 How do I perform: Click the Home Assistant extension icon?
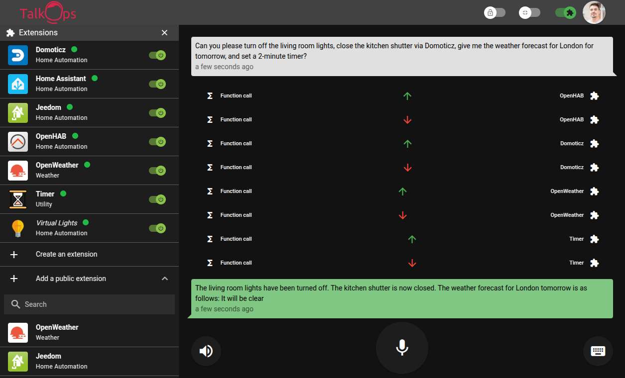click(18, 84)
